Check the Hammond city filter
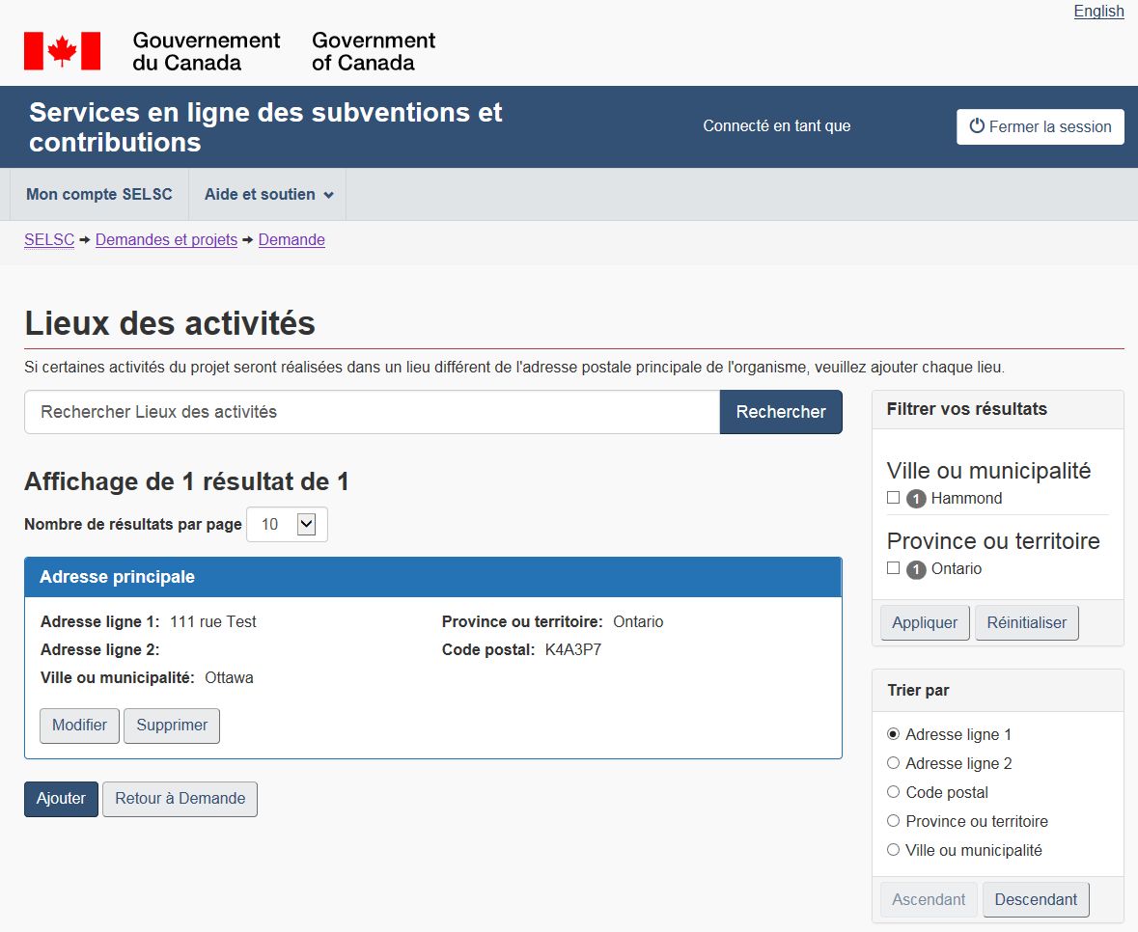This screenshot has height=932, width=1138. pyautogui.click(x=893, y=498)
